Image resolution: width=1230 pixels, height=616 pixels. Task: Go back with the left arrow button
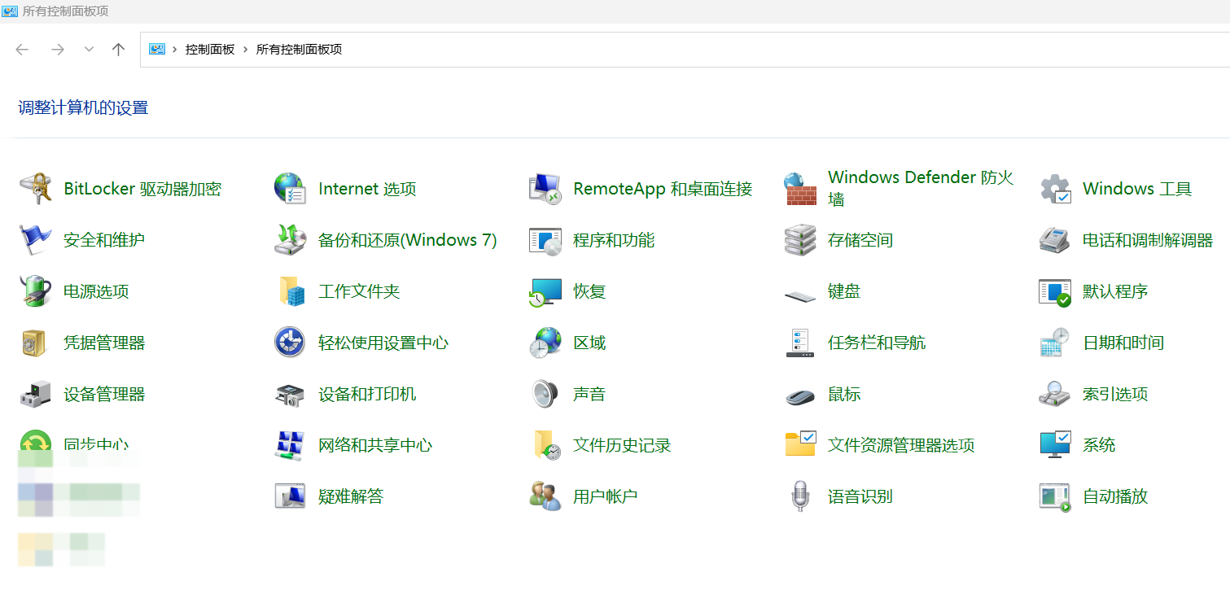[x=22, y=50]
